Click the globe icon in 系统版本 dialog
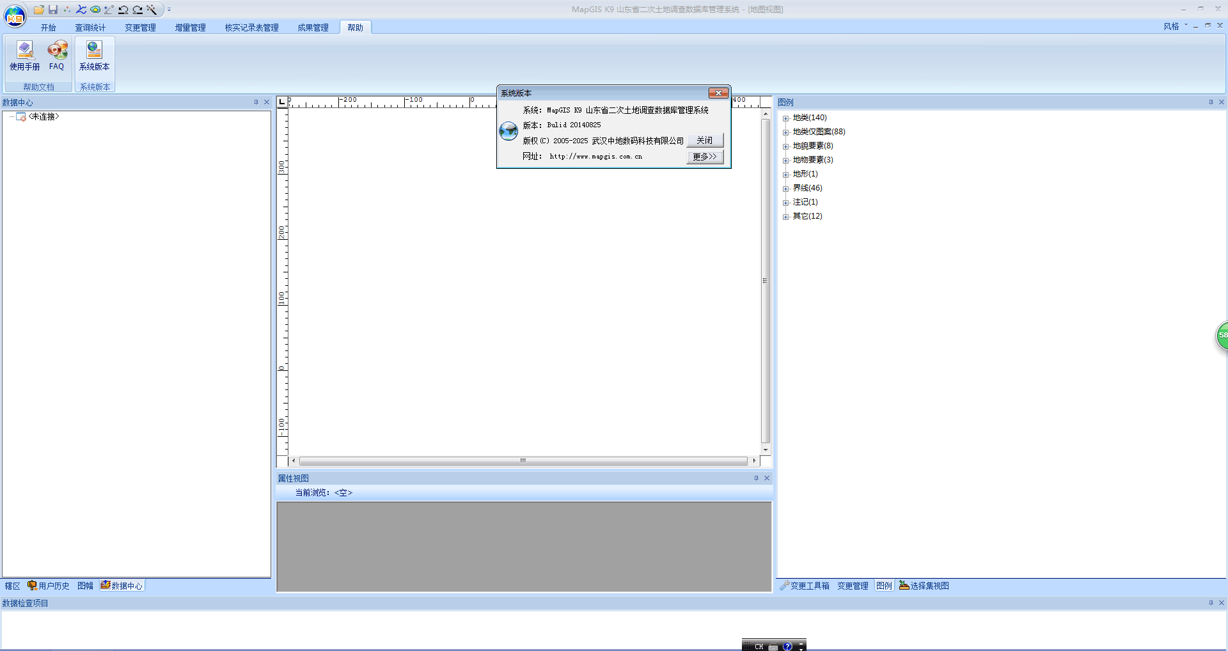 [x=508, y=131]
